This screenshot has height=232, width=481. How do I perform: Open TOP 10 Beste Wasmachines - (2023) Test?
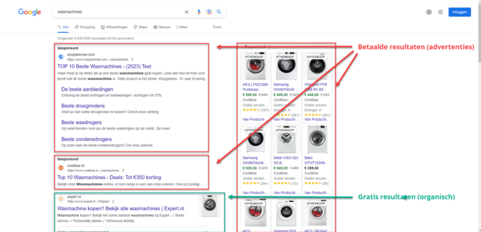(104, 66)
